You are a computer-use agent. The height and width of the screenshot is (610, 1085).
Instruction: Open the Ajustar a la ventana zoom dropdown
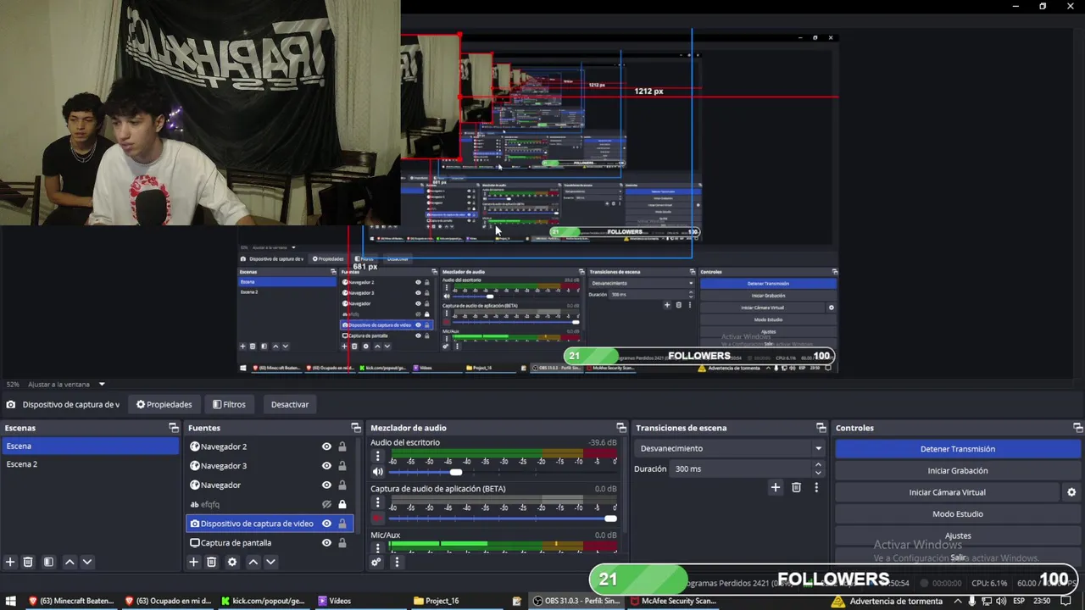[x=102, y=385]
